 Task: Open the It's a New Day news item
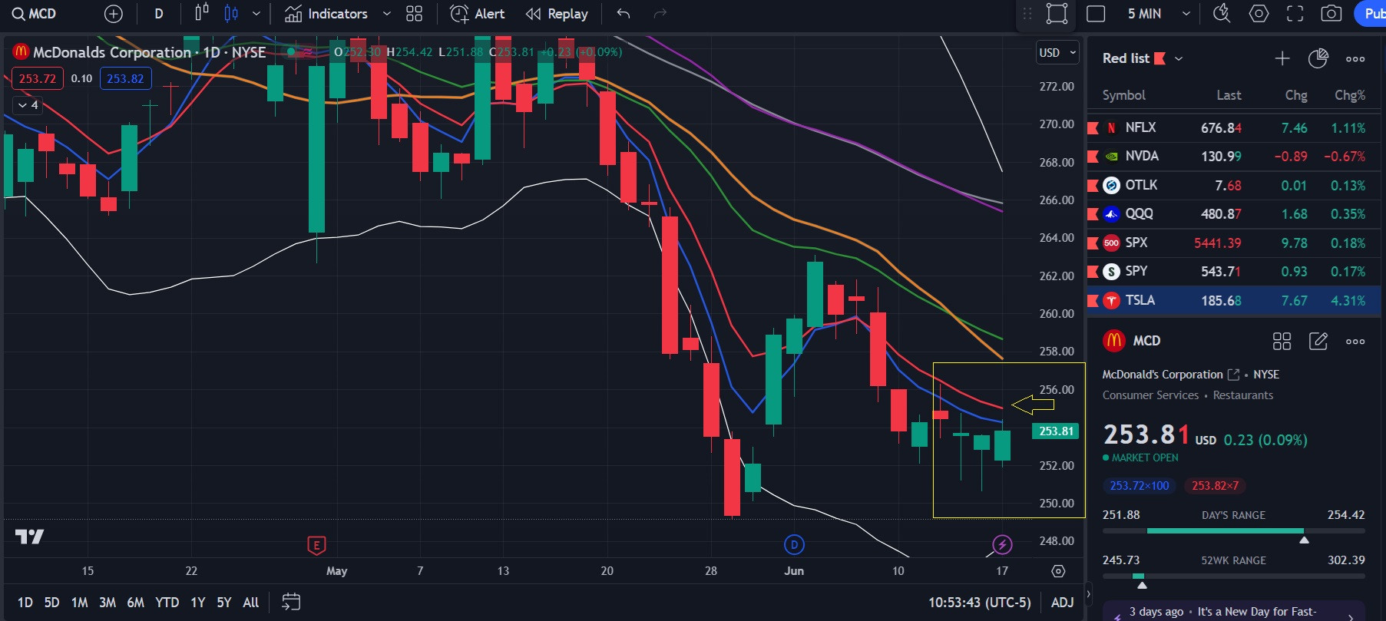click(x=1233, y=612)
